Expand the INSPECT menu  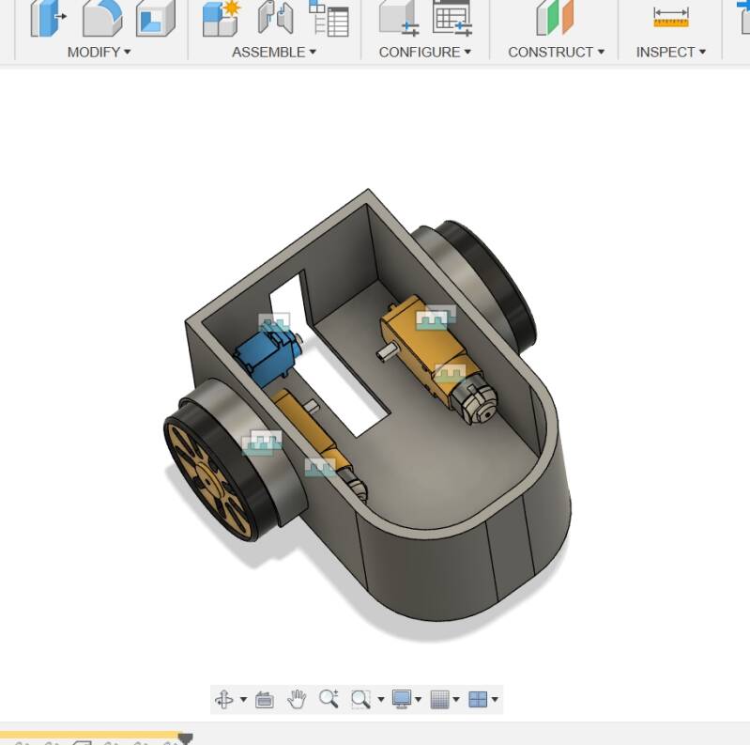click(670, 52)
